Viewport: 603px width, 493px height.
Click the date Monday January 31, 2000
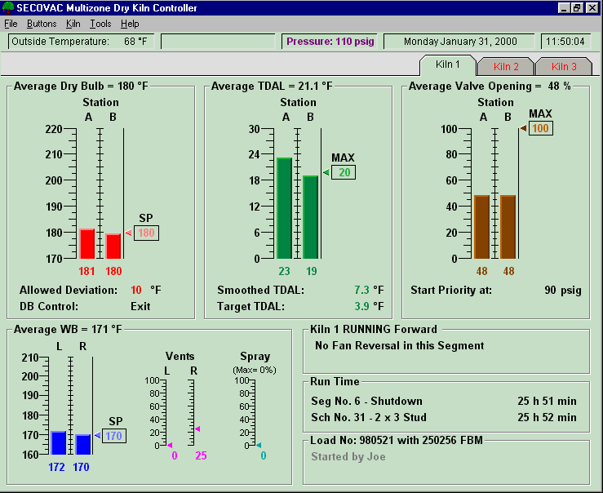(x=460, y=42)
